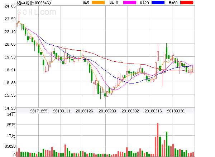Click the 20180316 date label

pos(153,111)
